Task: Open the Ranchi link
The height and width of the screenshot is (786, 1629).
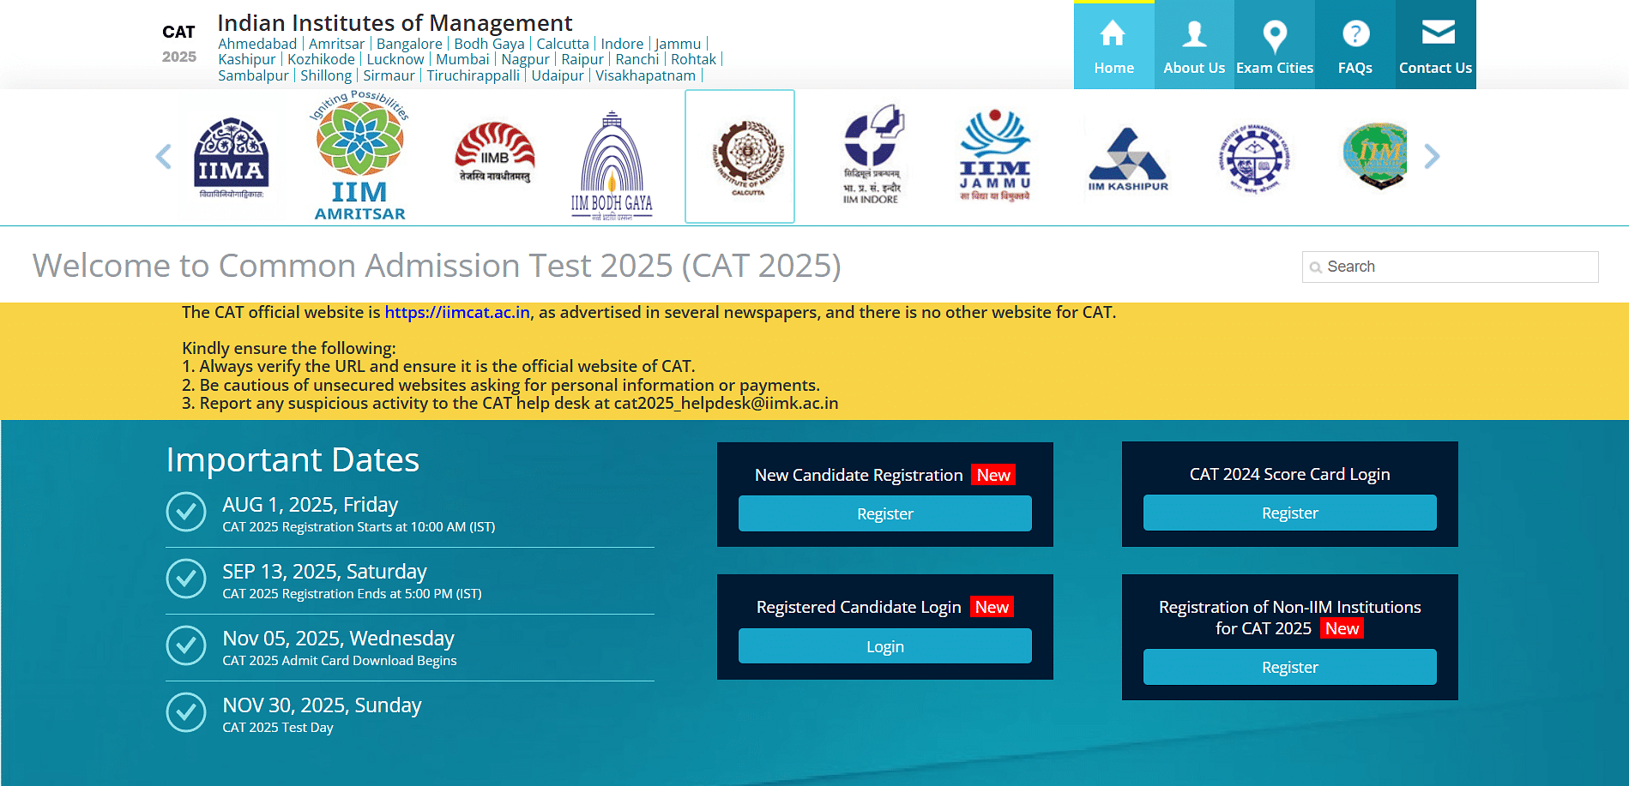Action: (x=637, y=59)
